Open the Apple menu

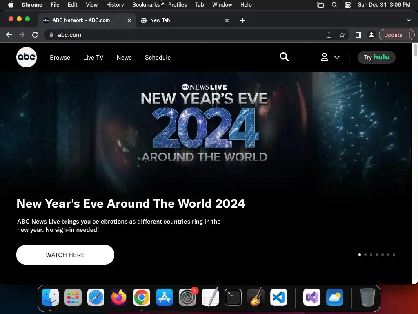point(11,4)
